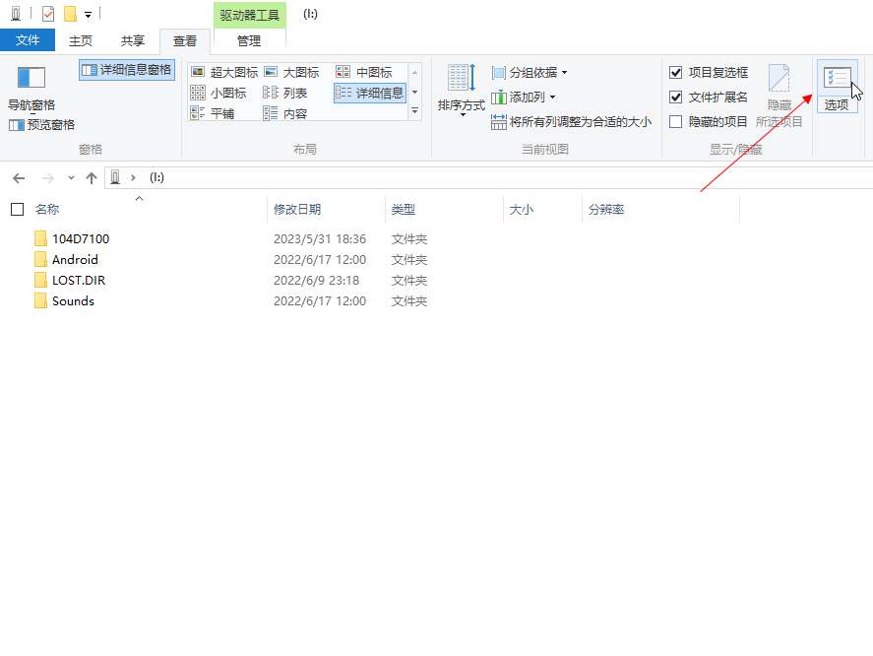Select 小图标 small icons layout
The image size is (873, 656).
click(x=218, y=93)
